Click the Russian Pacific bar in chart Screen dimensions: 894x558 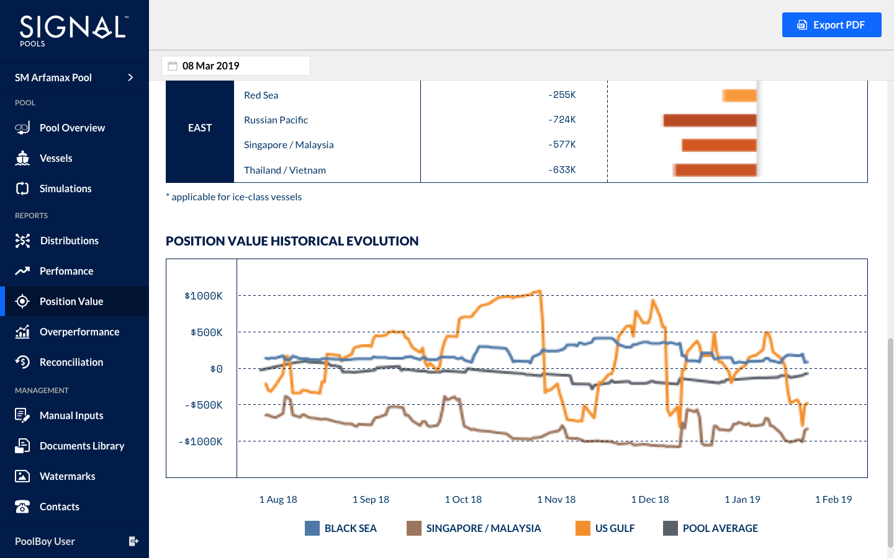click(710, 120)
